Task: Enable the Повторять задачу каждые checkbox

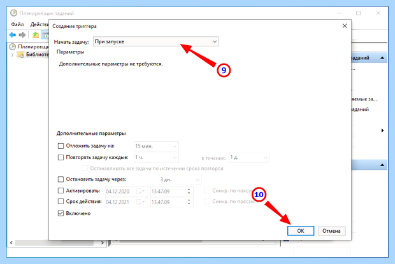Action: click(61, 157)
